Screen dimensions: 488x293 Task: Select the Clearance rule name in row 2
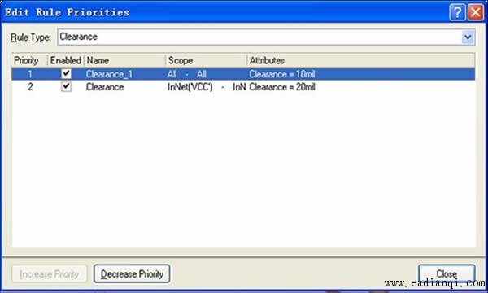[x=105, y=87]
